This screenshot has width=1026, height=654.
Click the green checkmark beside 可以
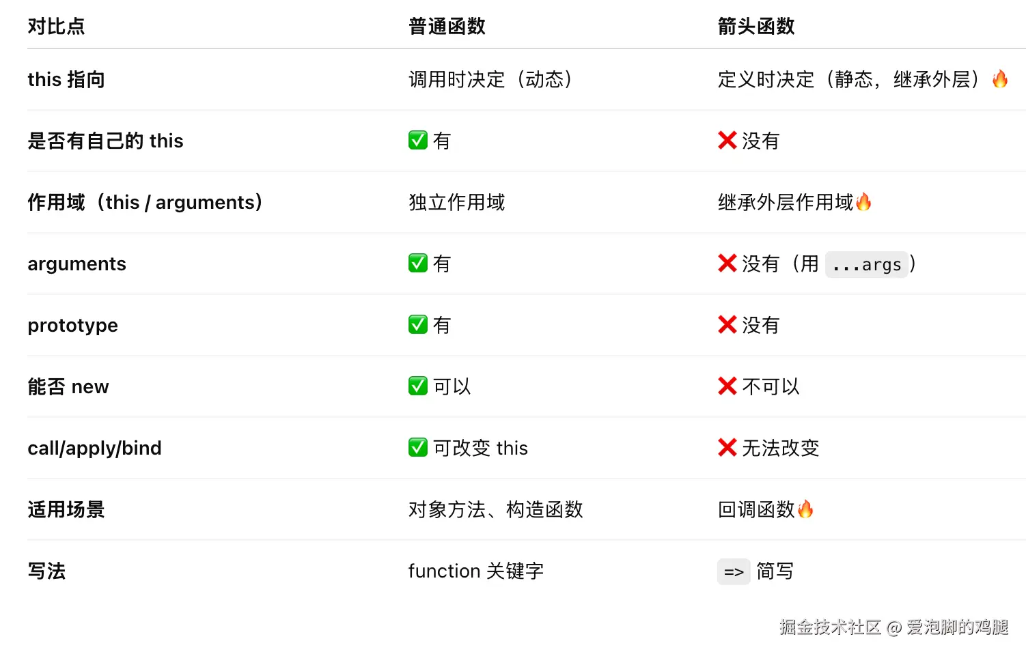click(x=417, y=386)
